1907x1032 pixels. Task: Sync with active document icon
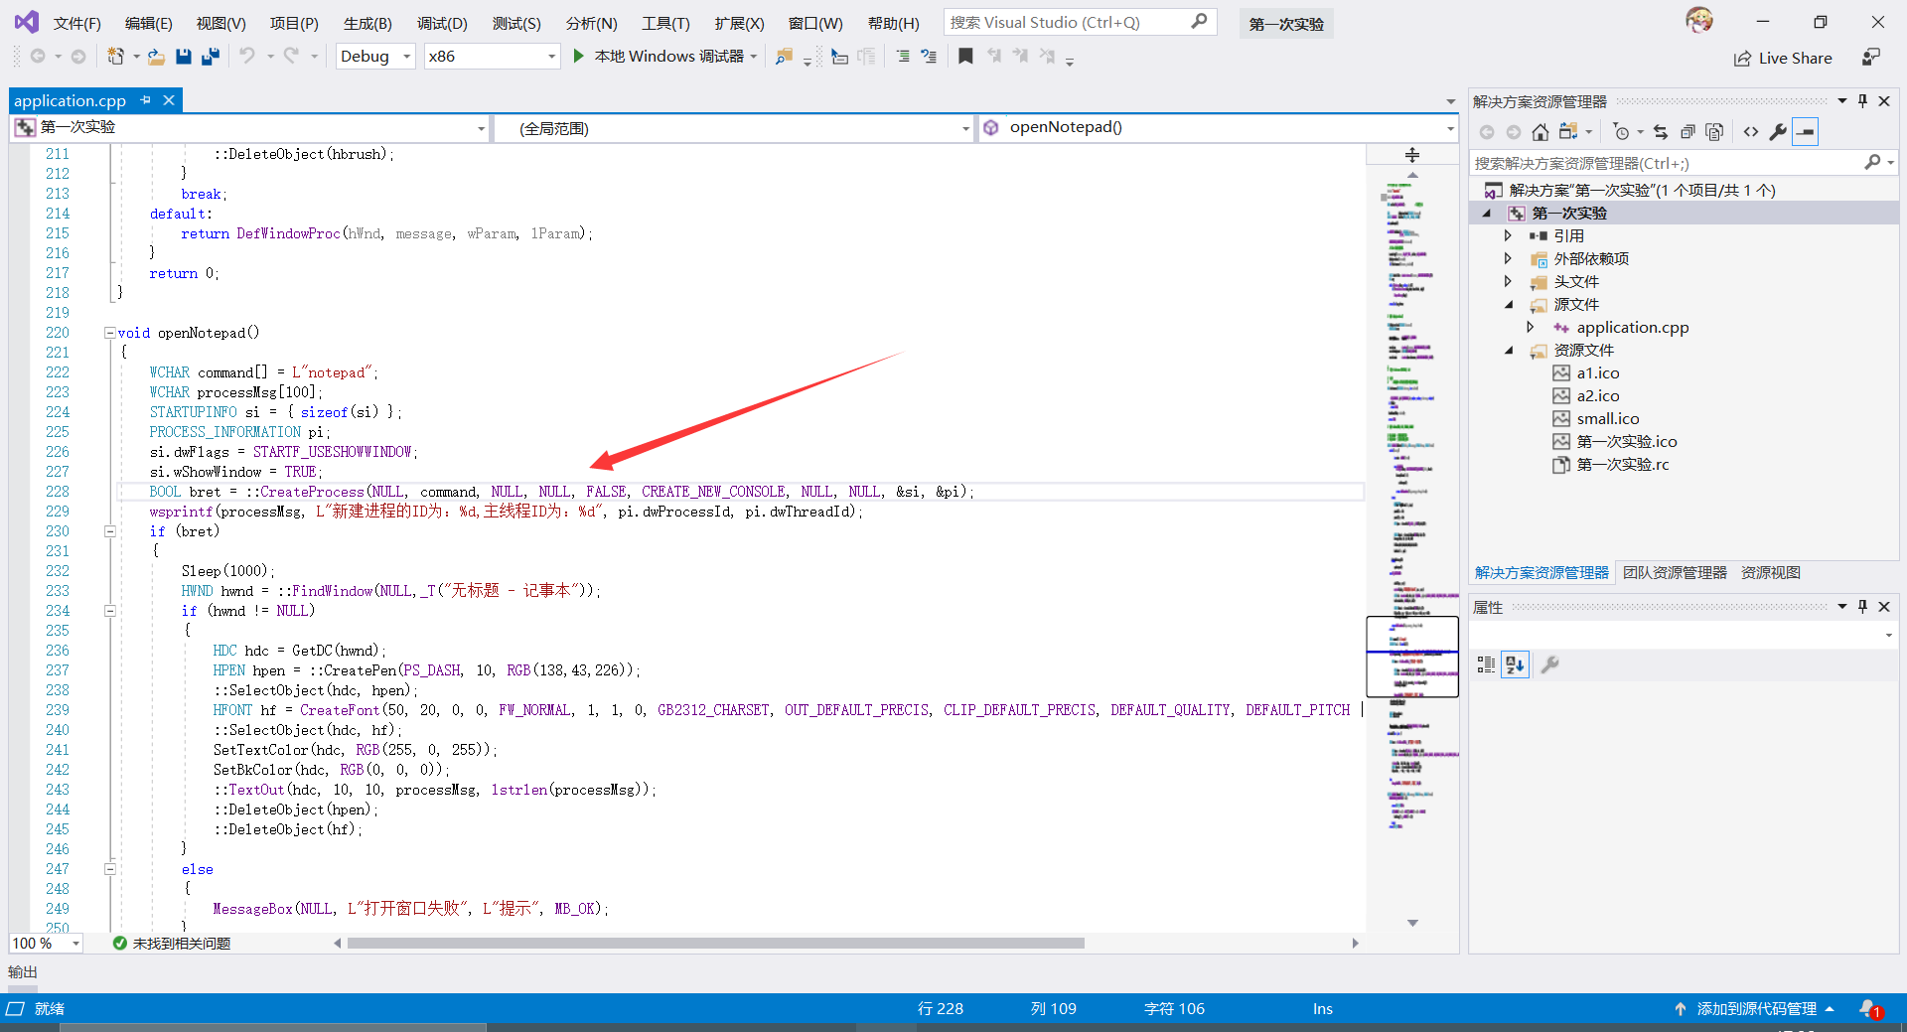[x=1661, y=132]
